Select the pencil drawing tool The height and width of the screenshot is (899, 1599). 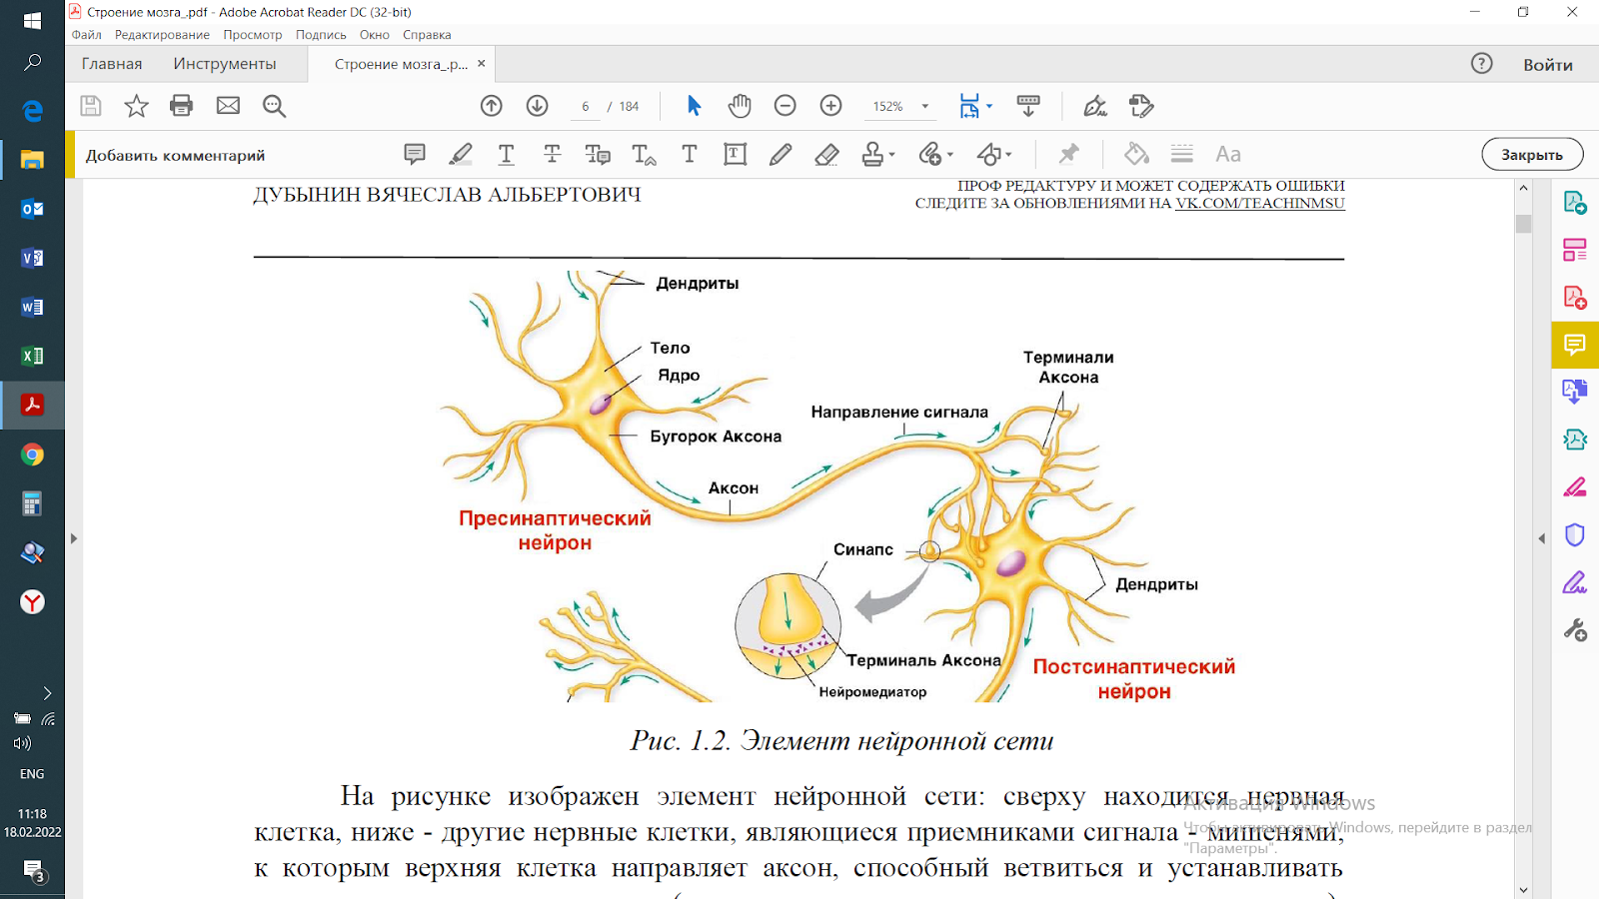pos(781,155)
